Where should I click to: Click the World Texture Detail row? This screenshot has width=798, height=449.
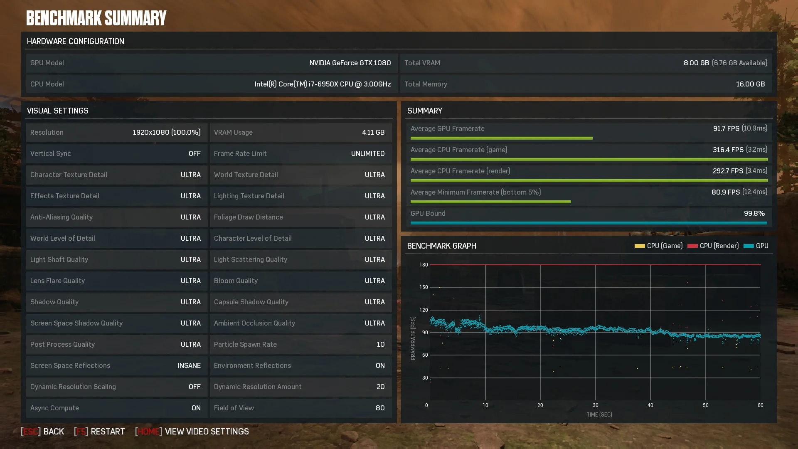(x=300, y=175)
